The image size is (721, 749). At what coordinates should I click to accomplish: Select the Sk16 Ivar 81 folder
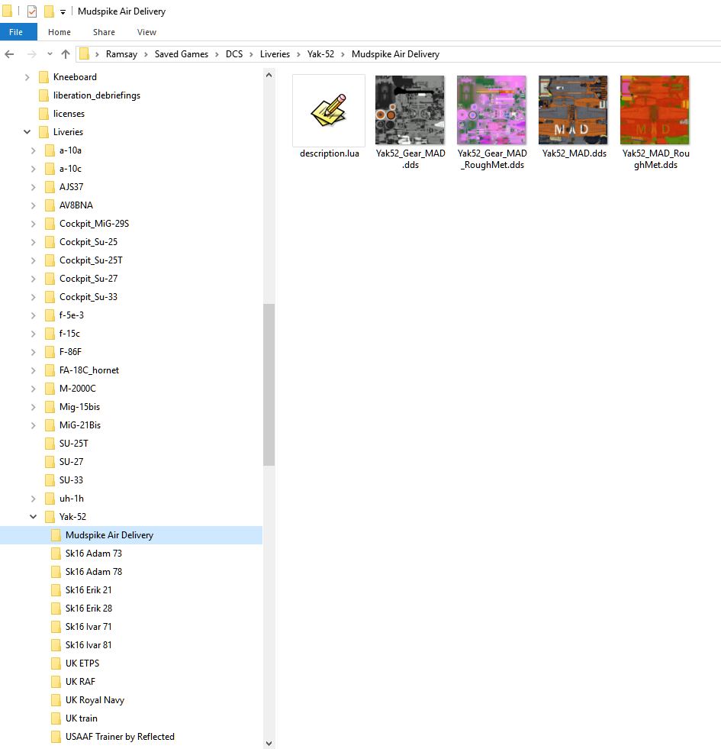point(89,645)
